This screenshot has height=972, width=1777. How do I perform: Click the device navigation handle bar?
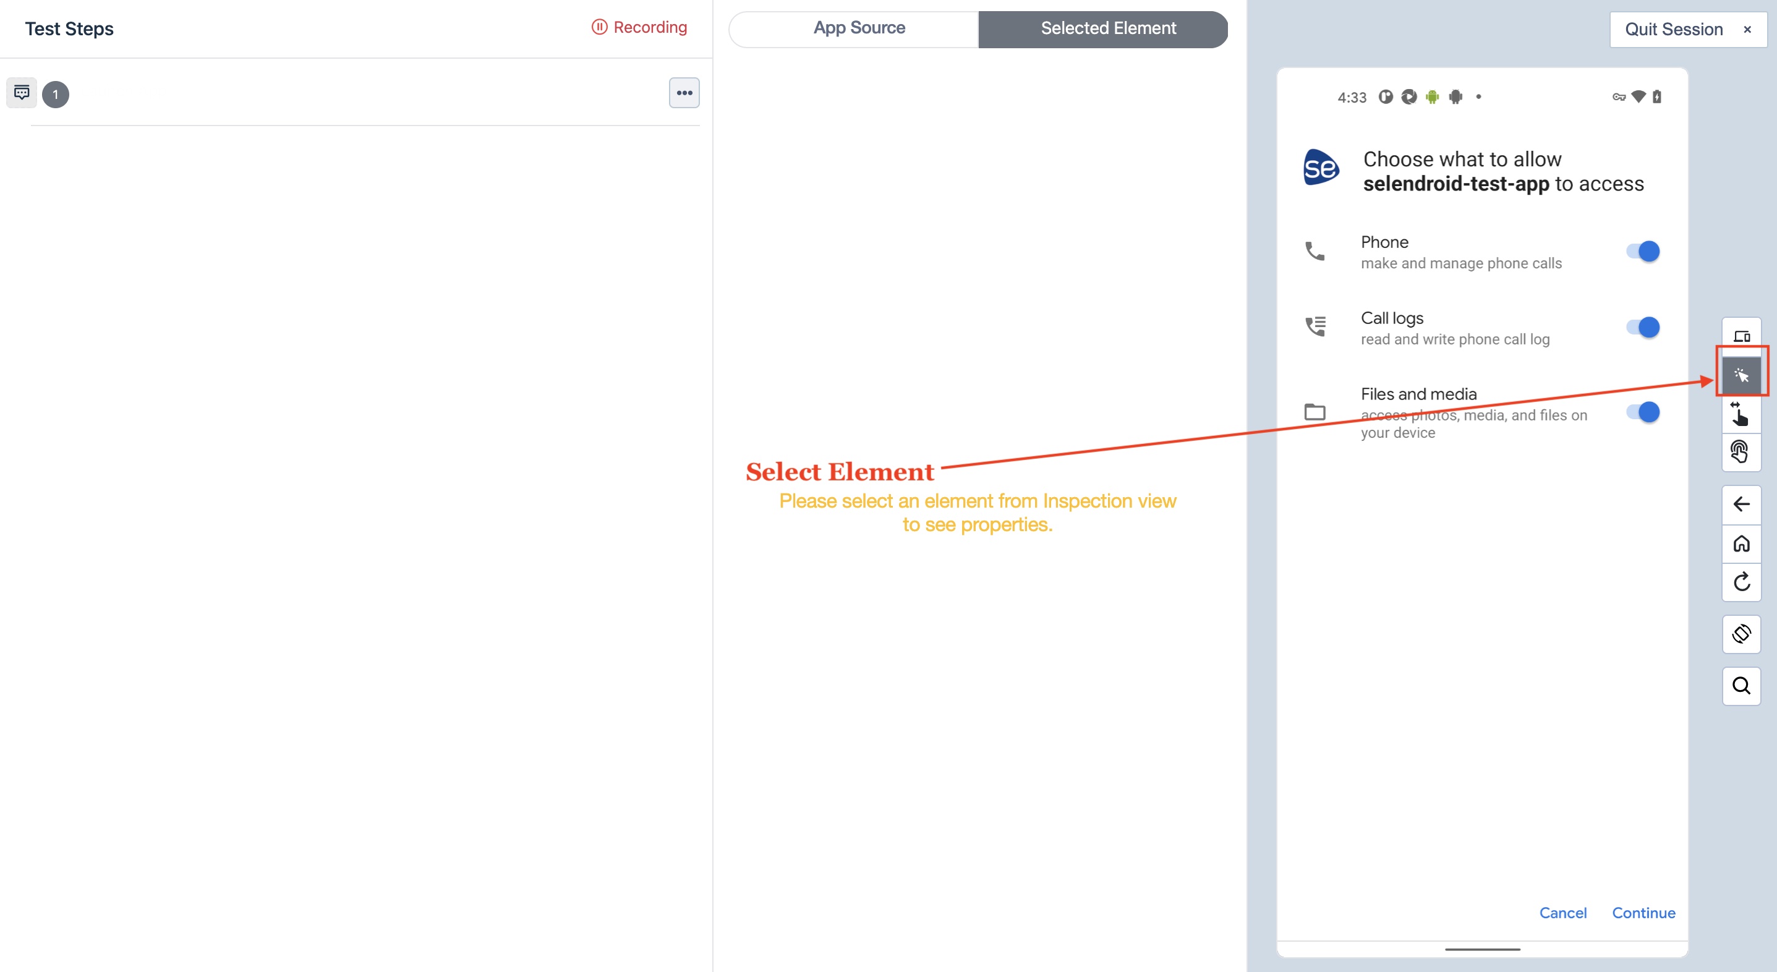coord(1481,949)
